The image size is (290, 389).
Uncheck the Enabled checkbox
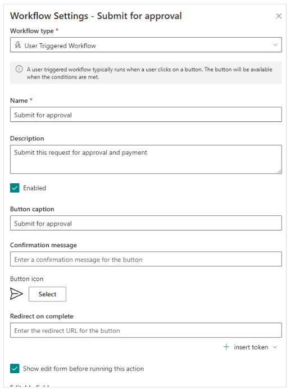click(x=15, y=188)
